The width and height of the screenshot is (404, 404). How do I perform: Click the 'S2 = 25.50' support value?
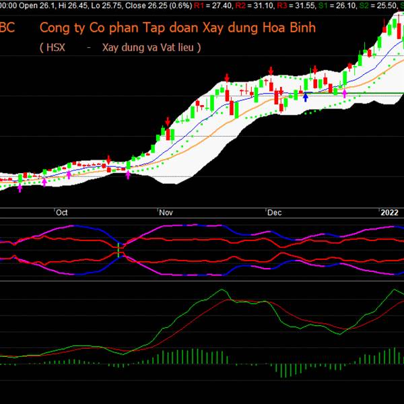coord(378,5)
